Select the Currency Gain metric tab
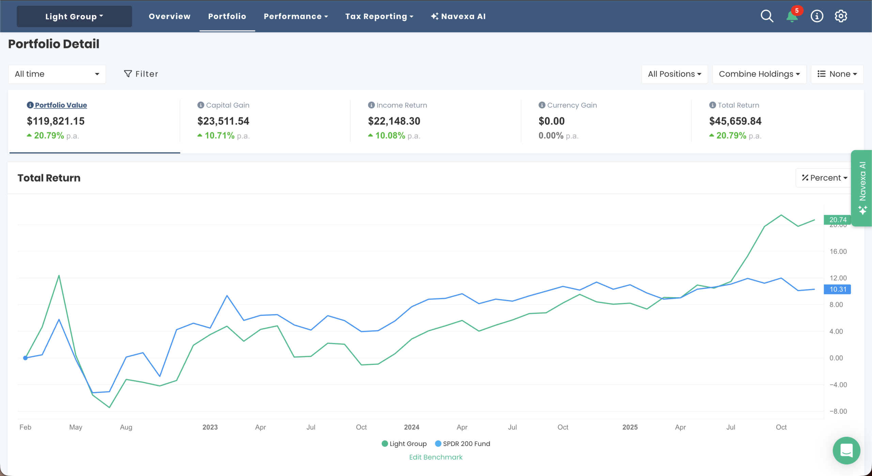 pyautogui.click(x=606, y=121)
